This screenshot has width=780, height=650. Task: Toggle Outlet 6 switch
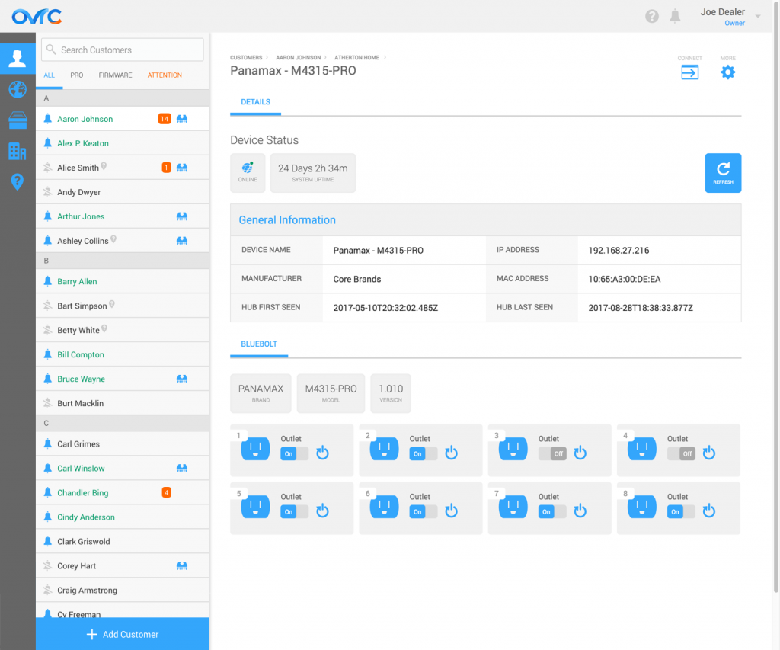(424, 511)
